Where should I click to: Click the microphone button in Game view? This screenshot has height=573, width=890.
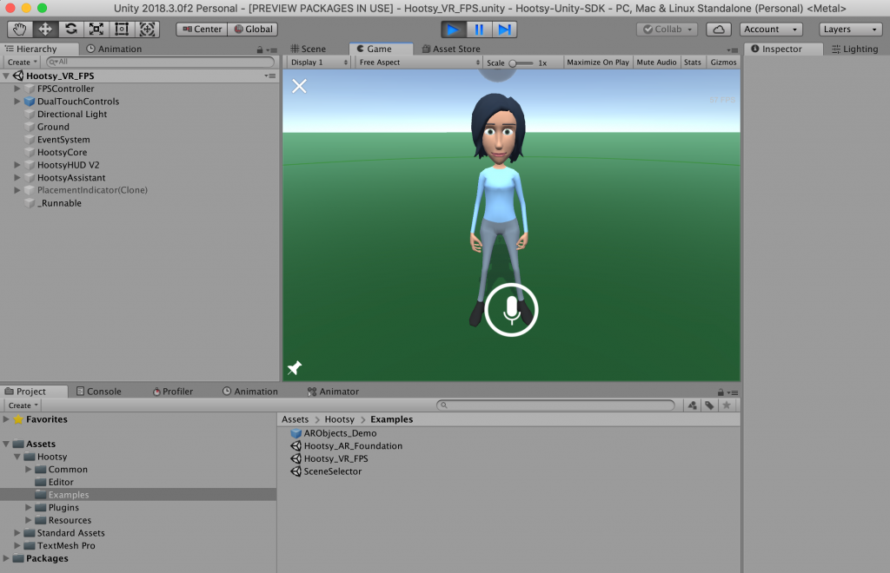pyautogui.click(x=511, y=310)
